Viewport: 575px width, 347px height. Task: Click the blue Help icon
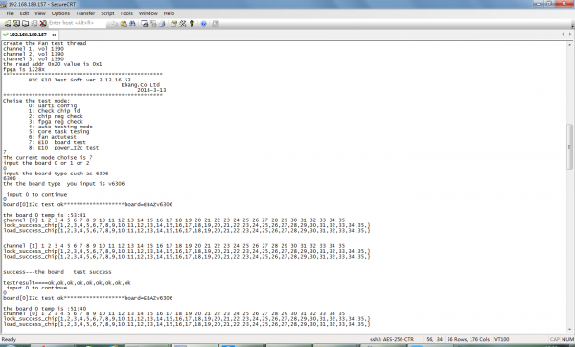click(204, 23)
